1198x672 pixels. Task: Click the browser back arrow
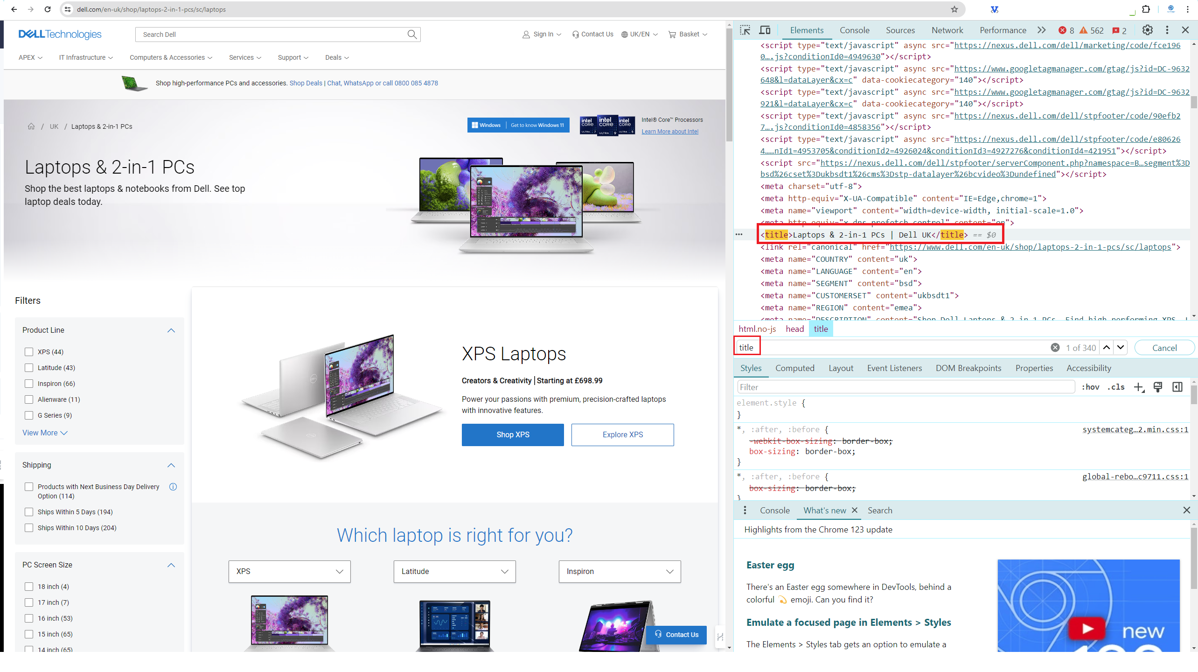[x=14, y=9]
